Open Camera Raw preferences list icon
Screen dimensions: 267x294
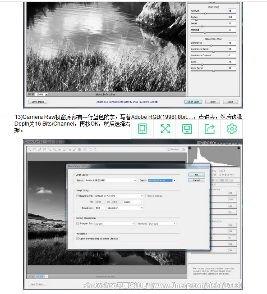85,149
